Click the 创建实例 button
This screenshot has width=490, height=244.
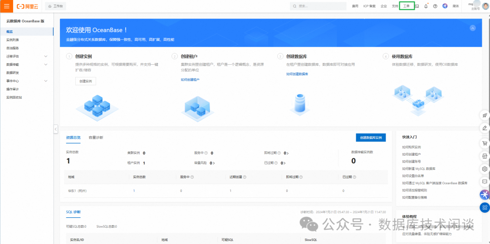point(86,81)
